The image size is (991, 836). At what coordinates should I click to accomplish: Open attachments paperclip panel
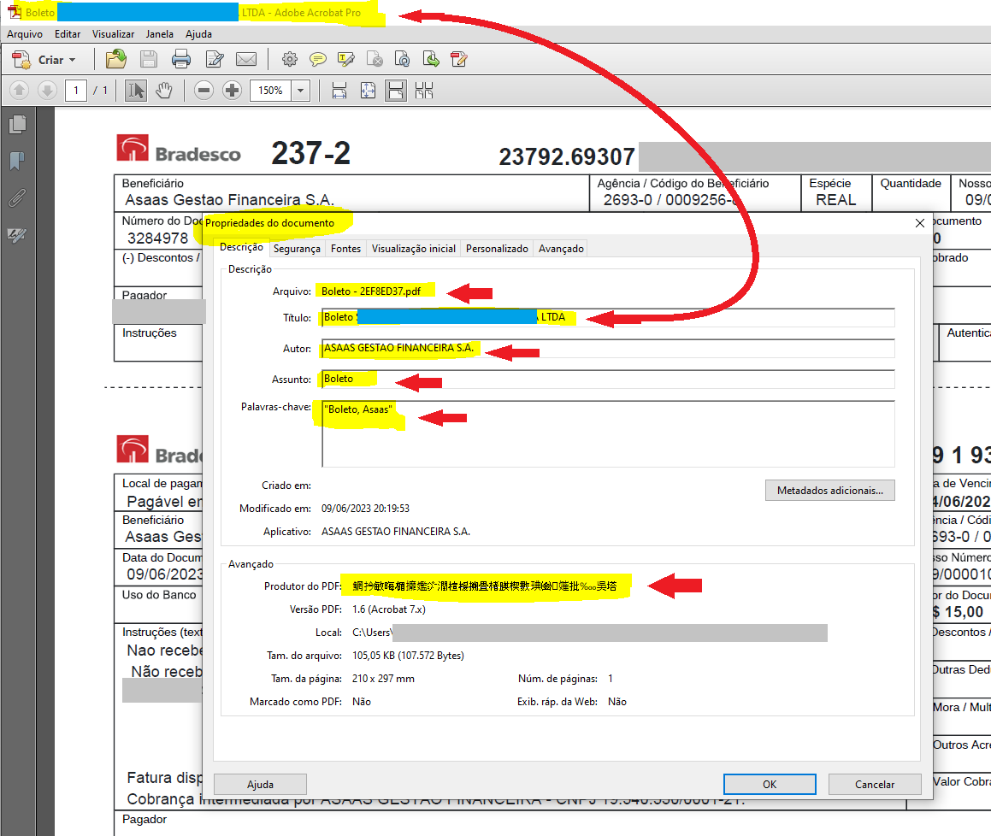[x=18, y=198]
